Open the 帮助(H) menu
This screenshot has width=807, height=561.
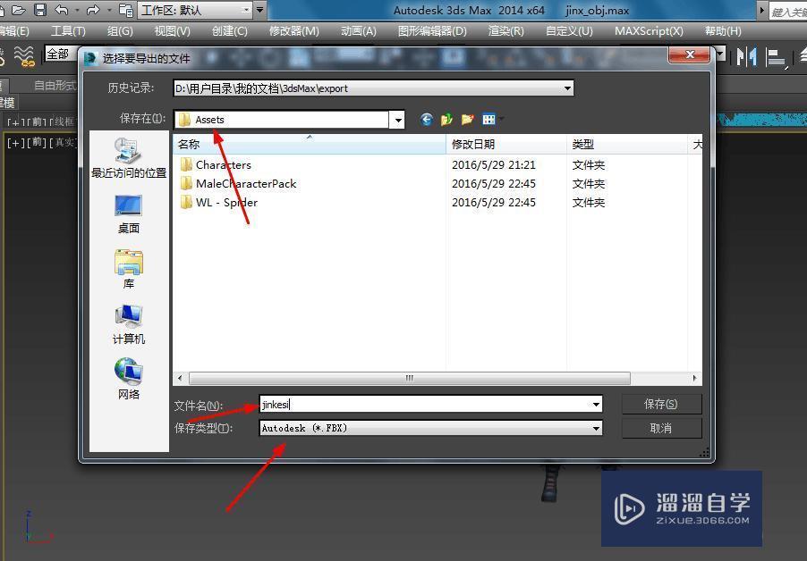[723, 31]
